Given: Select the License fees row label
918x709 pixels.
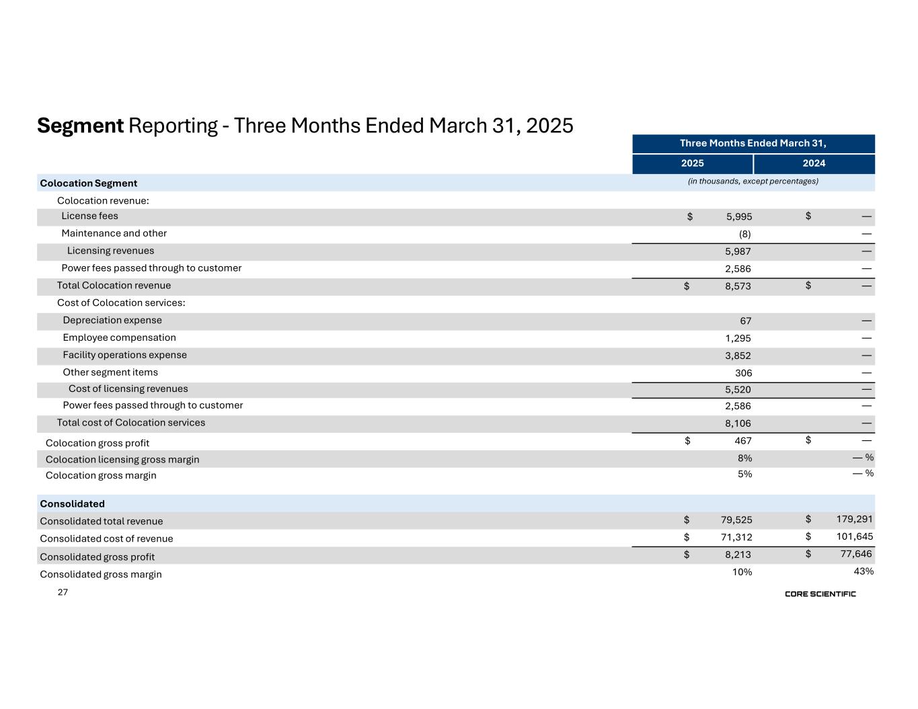Looking at the screenshot, I should [89, 216].
